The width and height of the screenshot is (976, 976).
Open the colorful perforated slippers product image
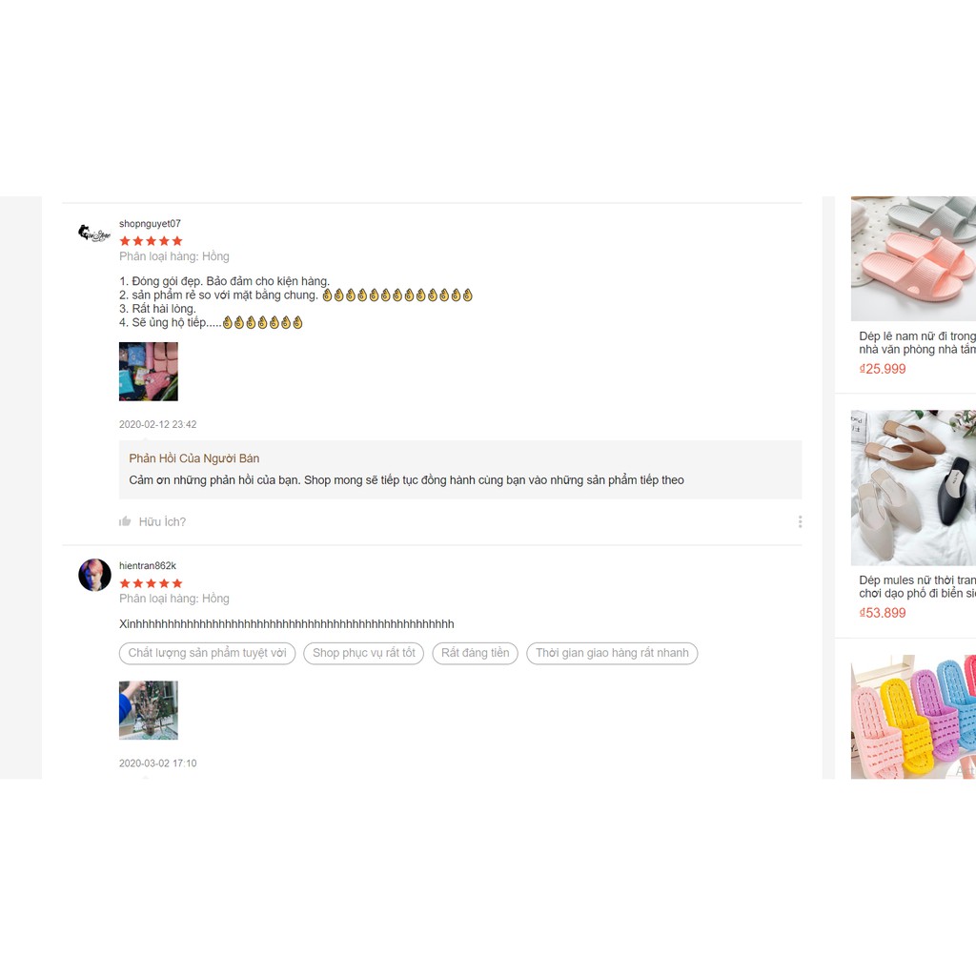coord(913,717)
